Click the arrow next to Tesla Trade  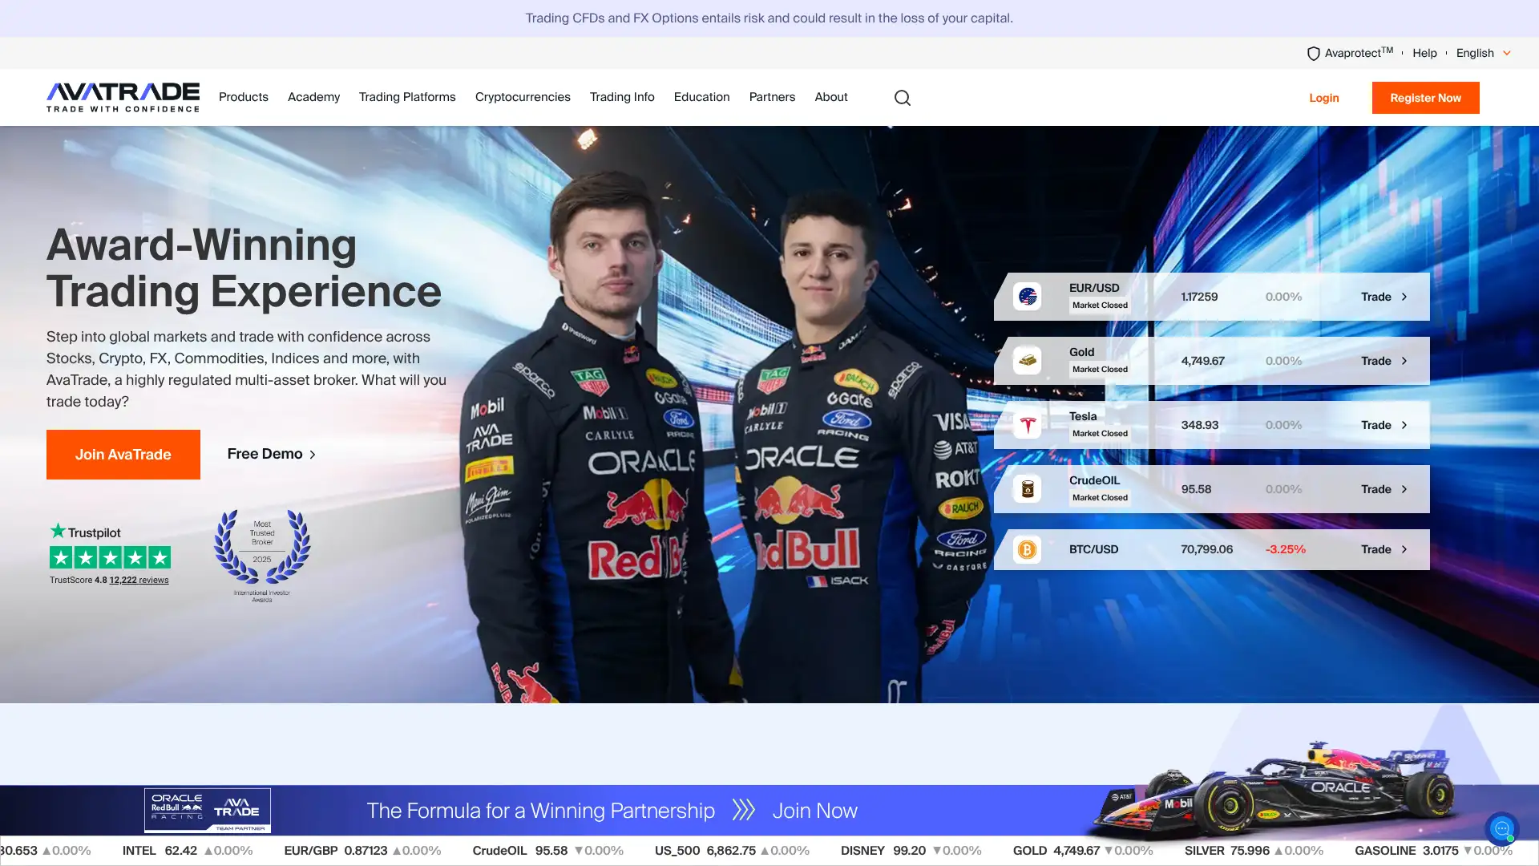(x=1404, y=425)
